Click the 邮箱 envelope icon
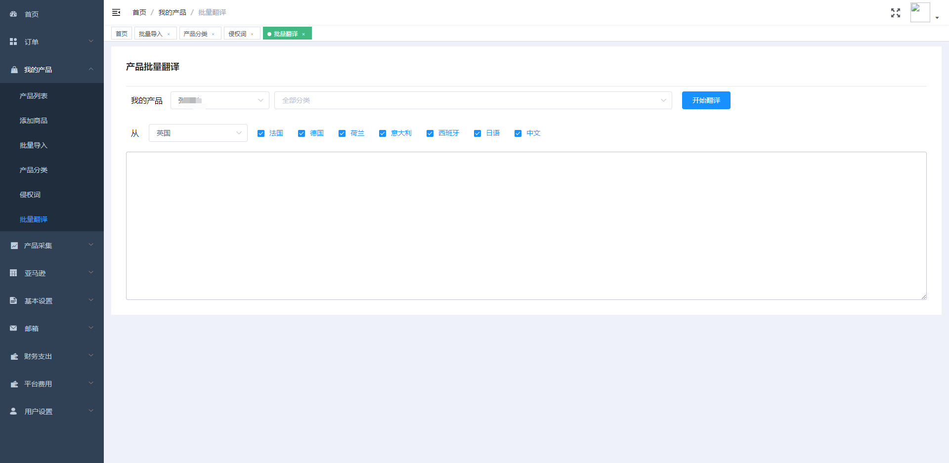The image size is (949, 463). 13,329
